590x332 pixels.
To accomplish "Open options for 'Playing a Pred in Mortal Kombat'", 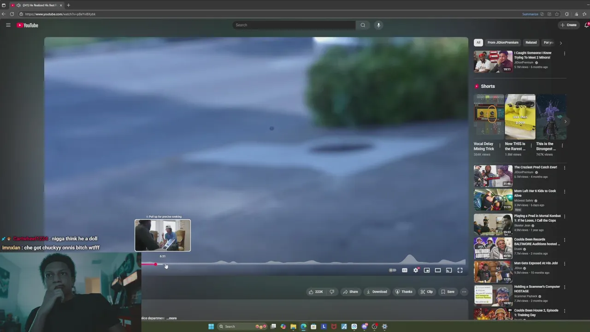I will [x=564, y=216].
